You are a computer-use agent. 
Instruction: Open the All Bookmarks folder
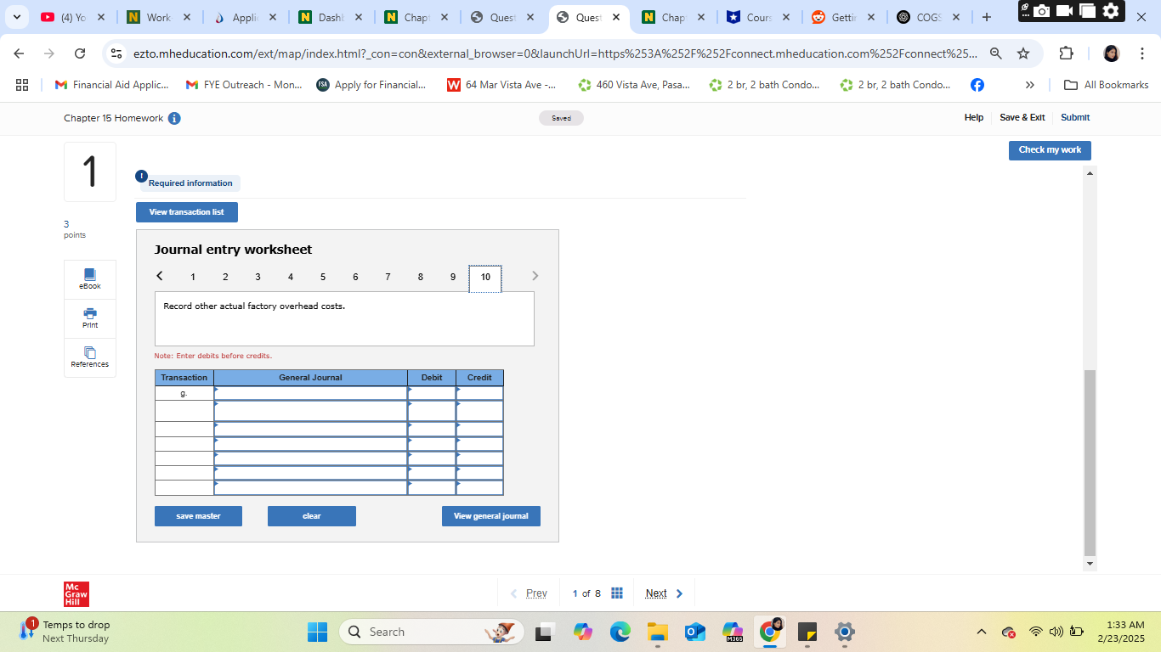tap(1106, 85)
